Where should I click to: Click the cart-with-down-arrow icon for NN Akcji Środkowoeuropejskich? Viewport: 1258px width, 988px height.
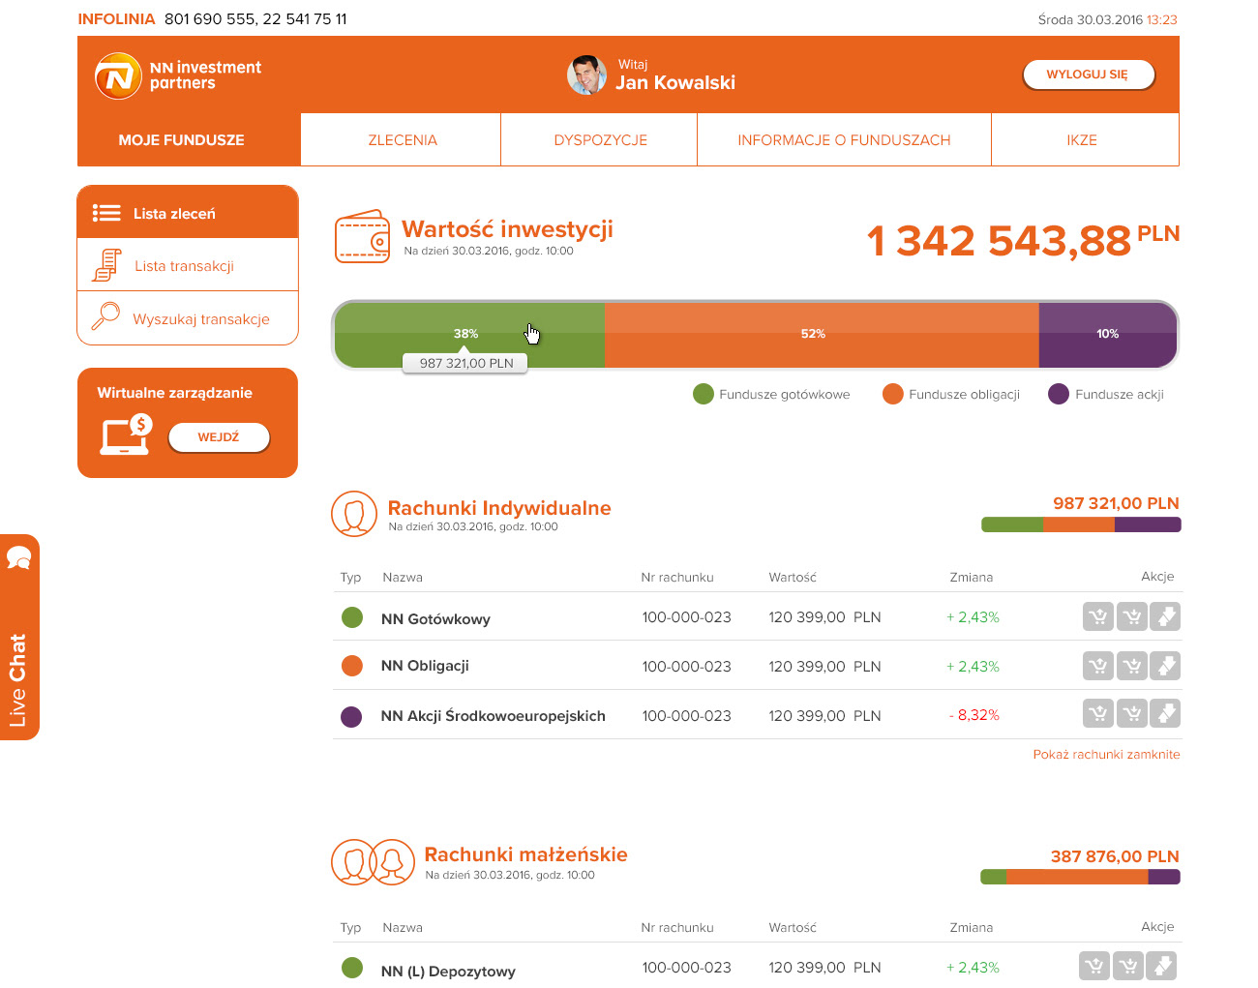coord(1132,714)
